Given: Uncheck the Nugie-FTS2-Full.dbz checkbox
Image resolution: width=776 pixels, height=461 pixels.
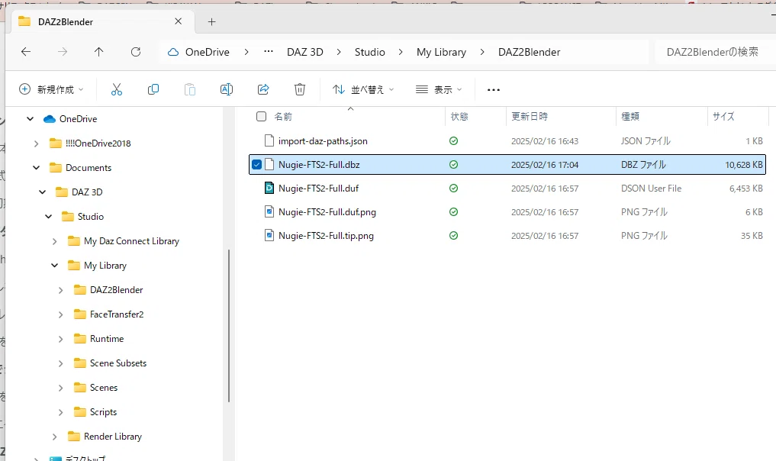Looking at the screenshot, I should click(x=256, y=164).
